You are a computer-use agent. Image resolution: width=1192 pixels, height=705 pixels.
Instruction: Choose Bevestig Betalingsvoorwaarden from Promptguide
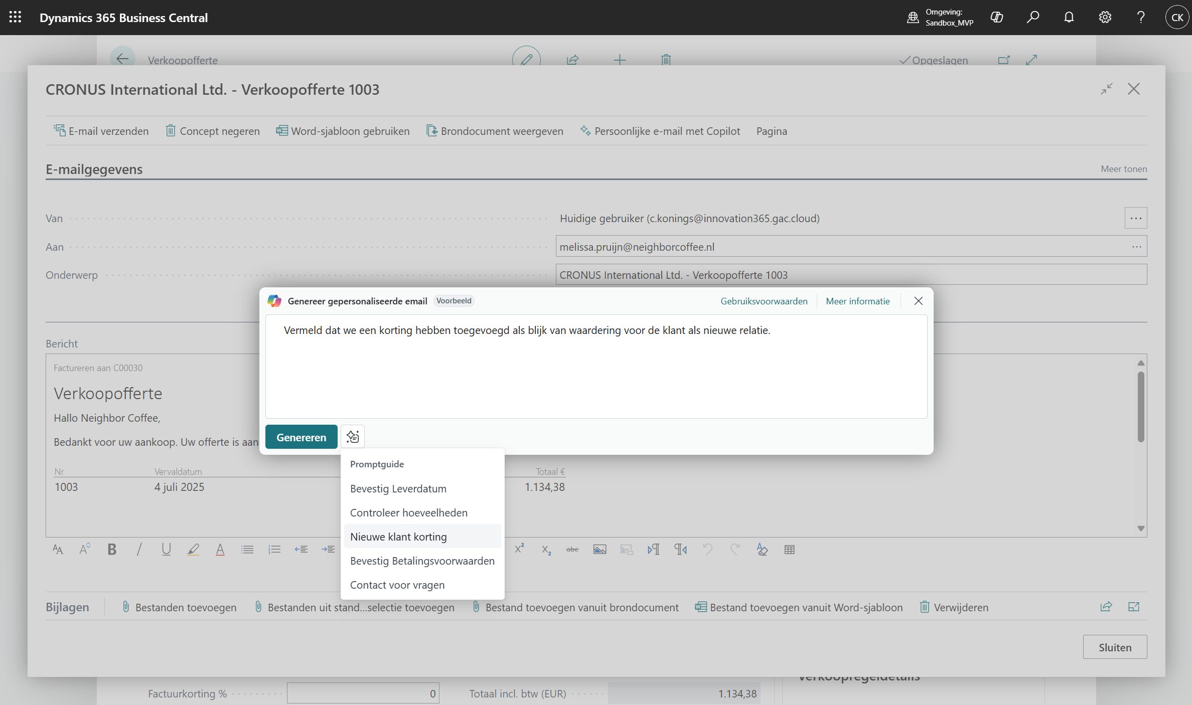tap(422, 561)
